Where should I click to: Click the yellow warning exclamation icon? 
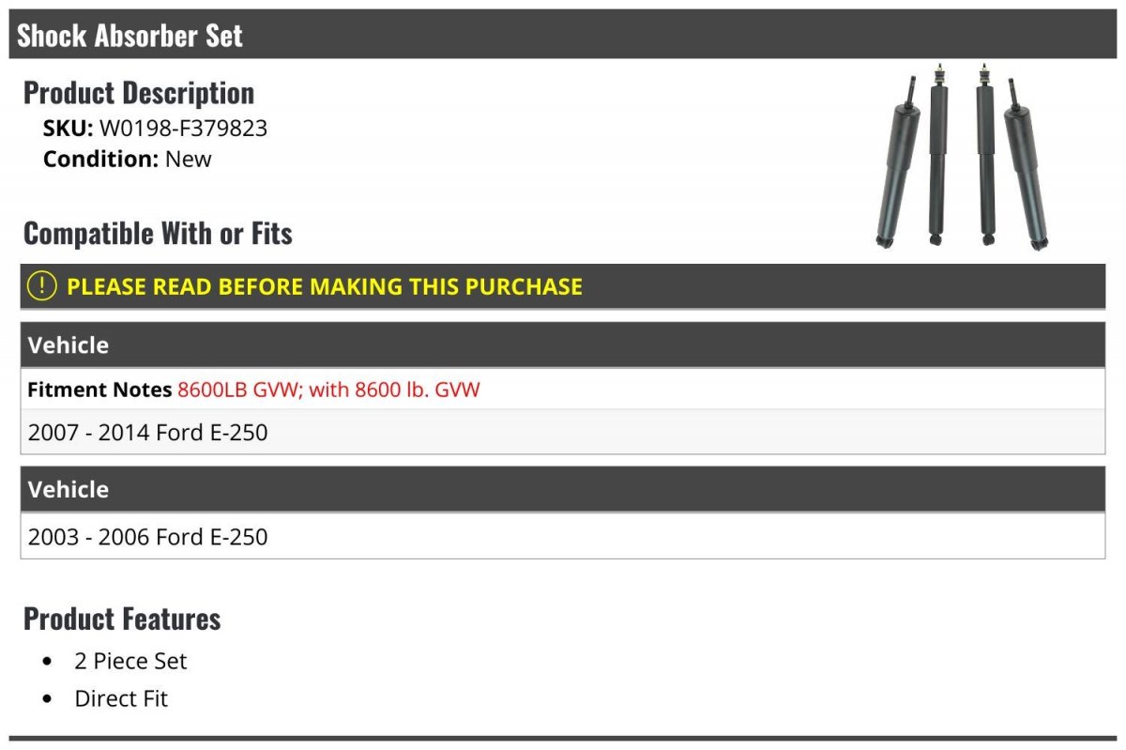42,286
